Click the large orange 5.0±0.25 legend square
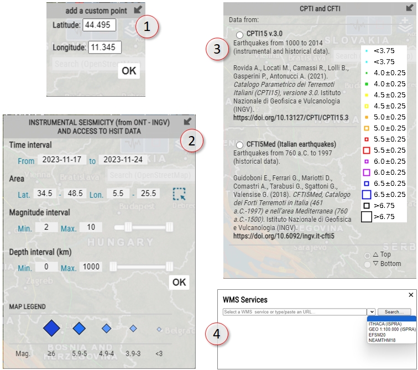This screenshot has width=418, height=370. [x=367, y=128]
